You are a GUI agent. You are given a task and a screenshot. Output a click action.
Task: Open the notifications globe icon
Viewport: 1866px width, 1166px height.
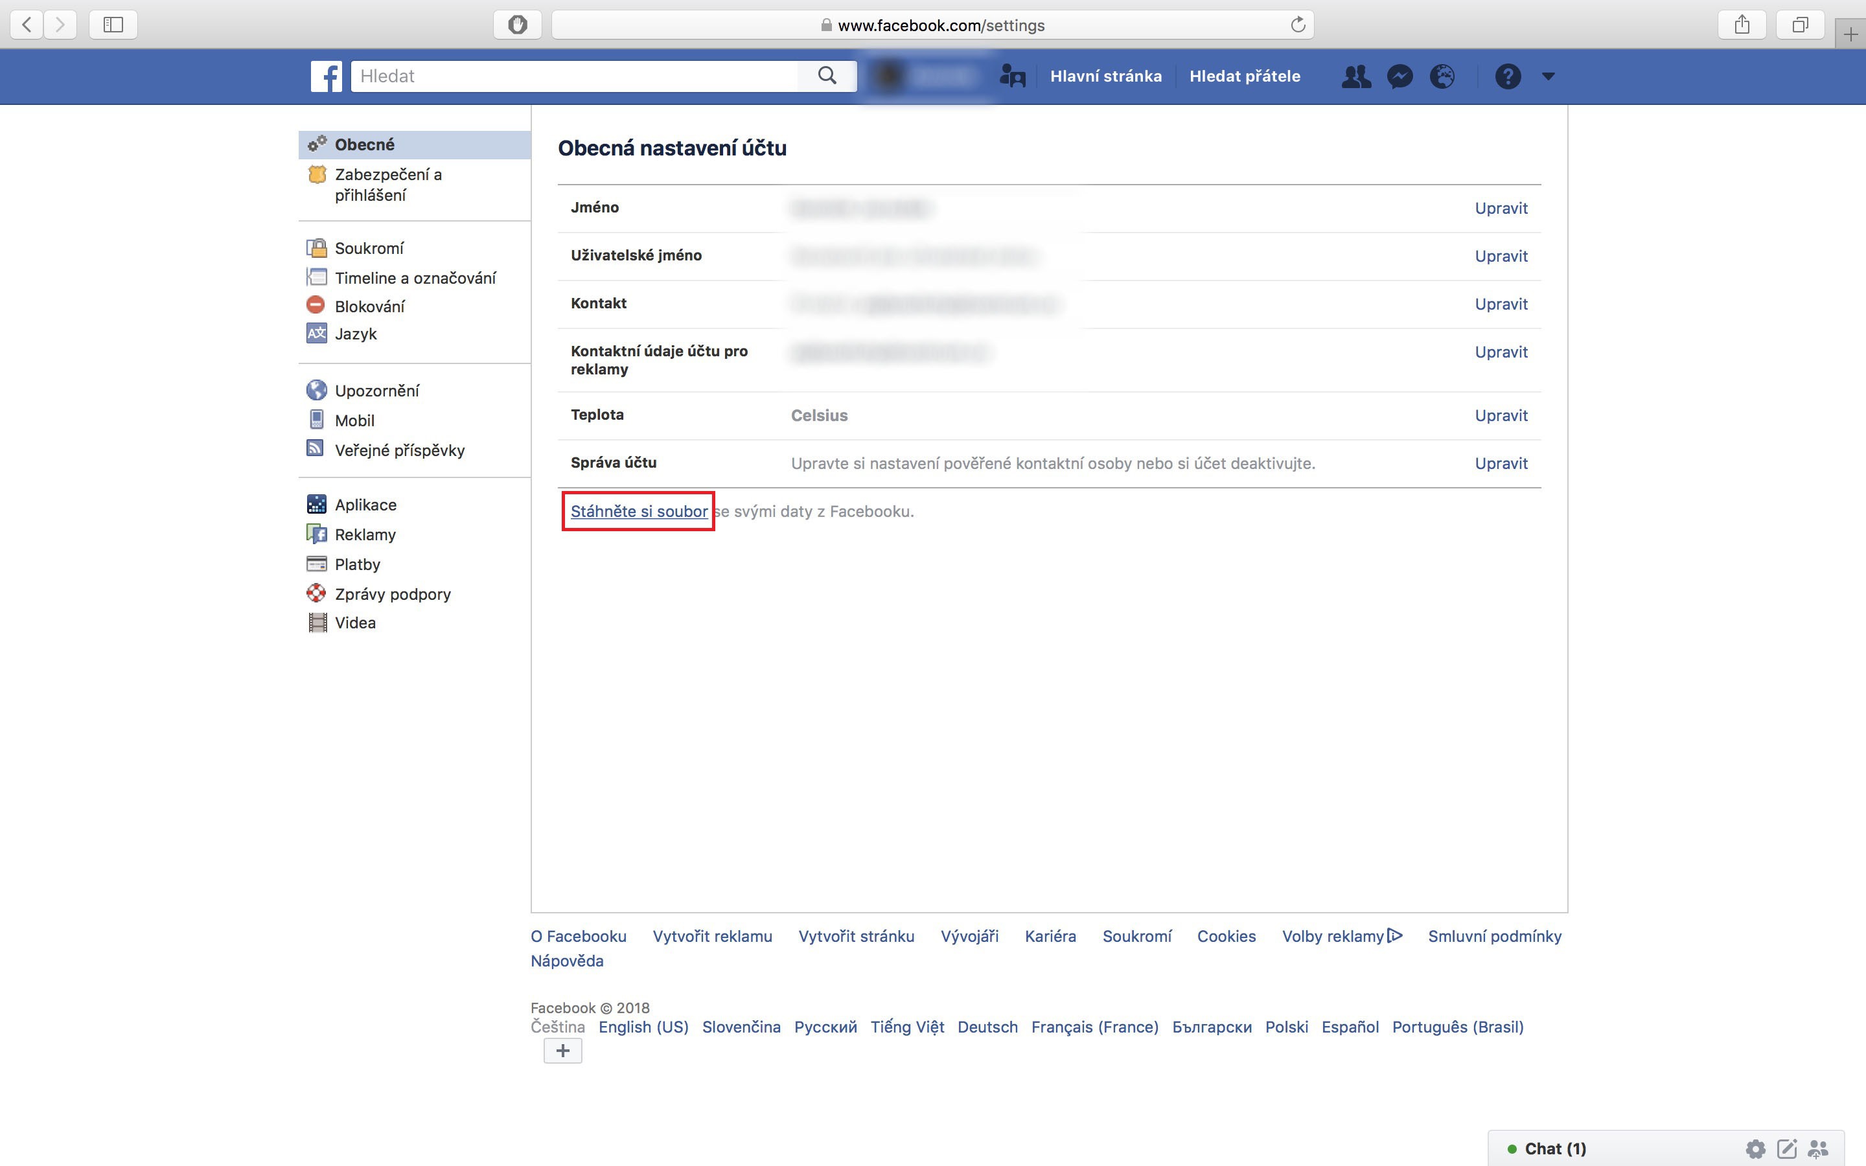click(1442, 76)
